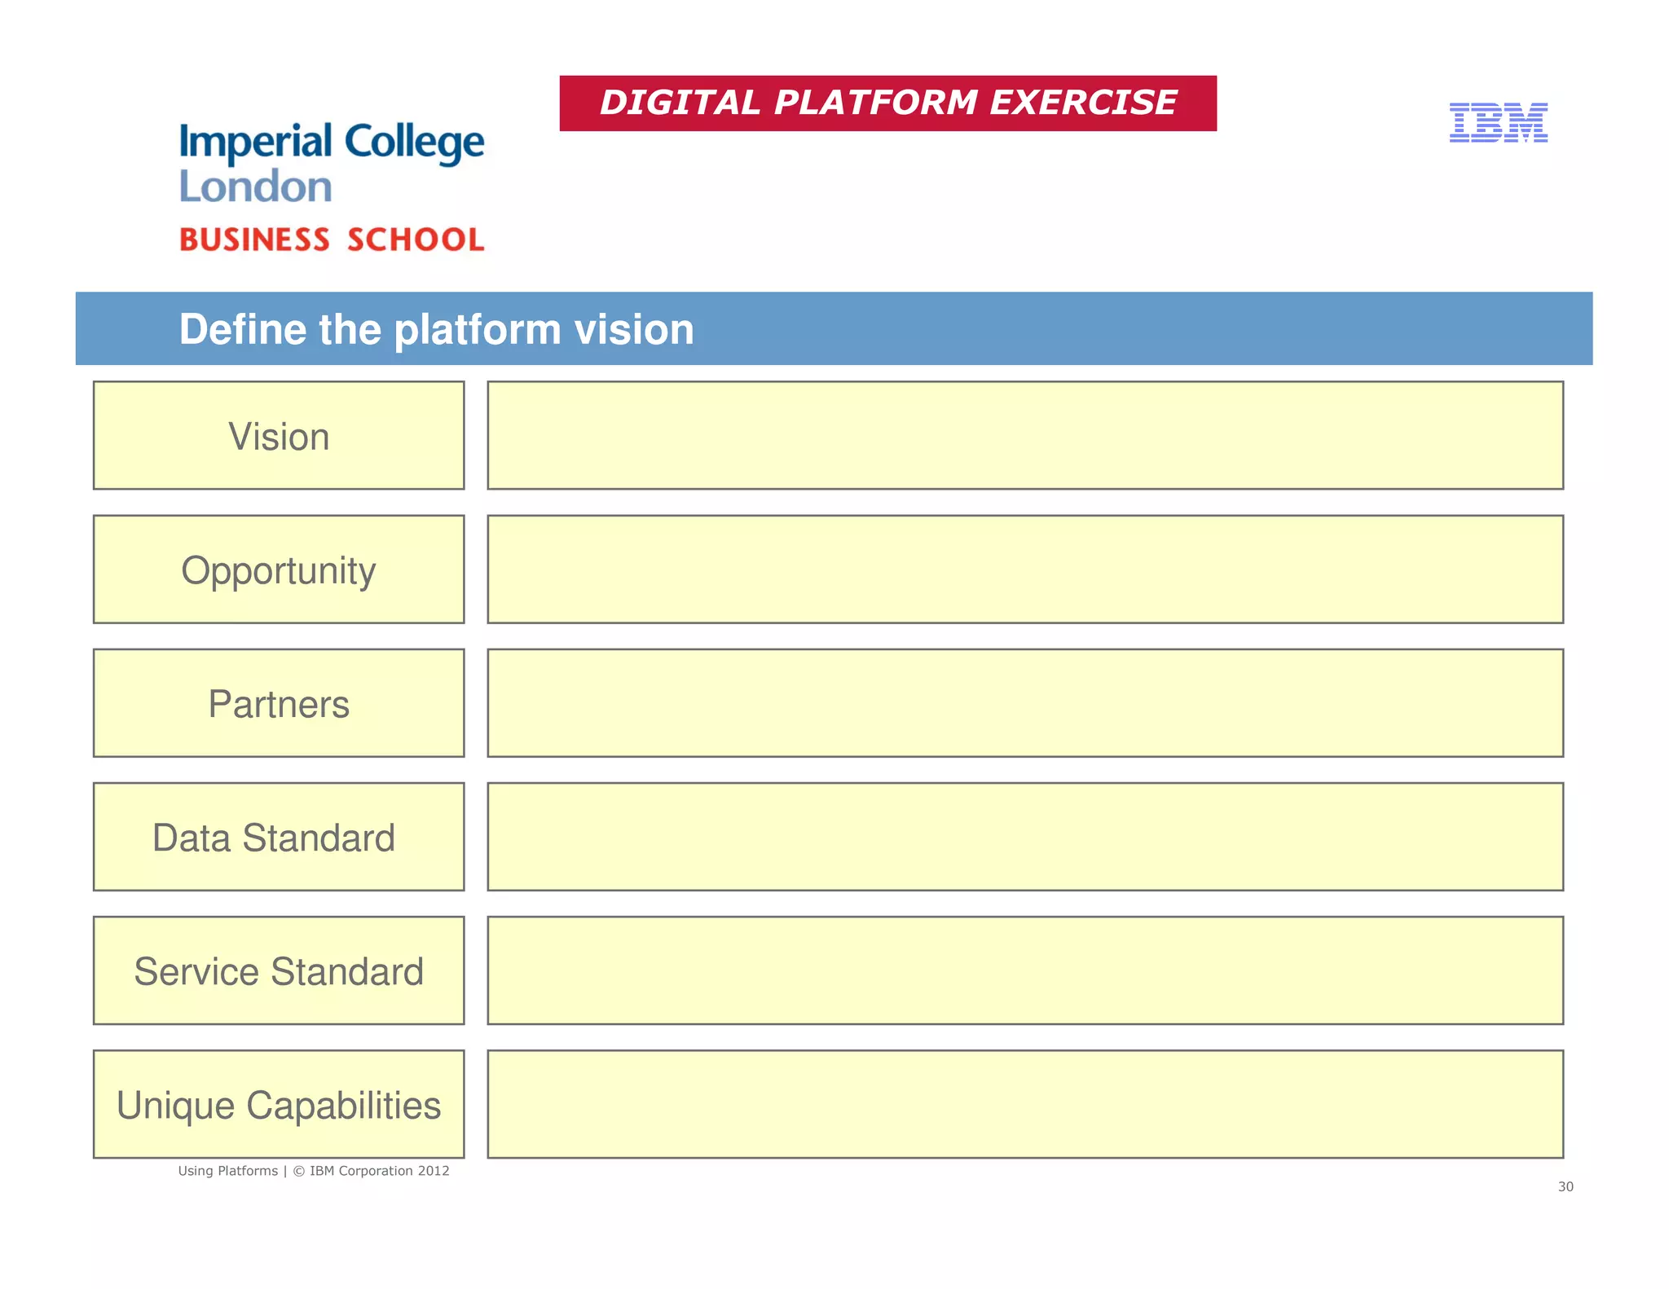Viewport: 1669px width, 1289px height.
Task: Click the empty field beside Vision
Action: coord(1025,435)
